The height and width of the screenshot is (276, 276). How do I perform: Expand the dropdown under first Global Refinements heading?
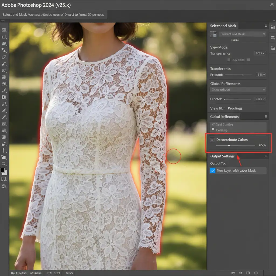238,89
